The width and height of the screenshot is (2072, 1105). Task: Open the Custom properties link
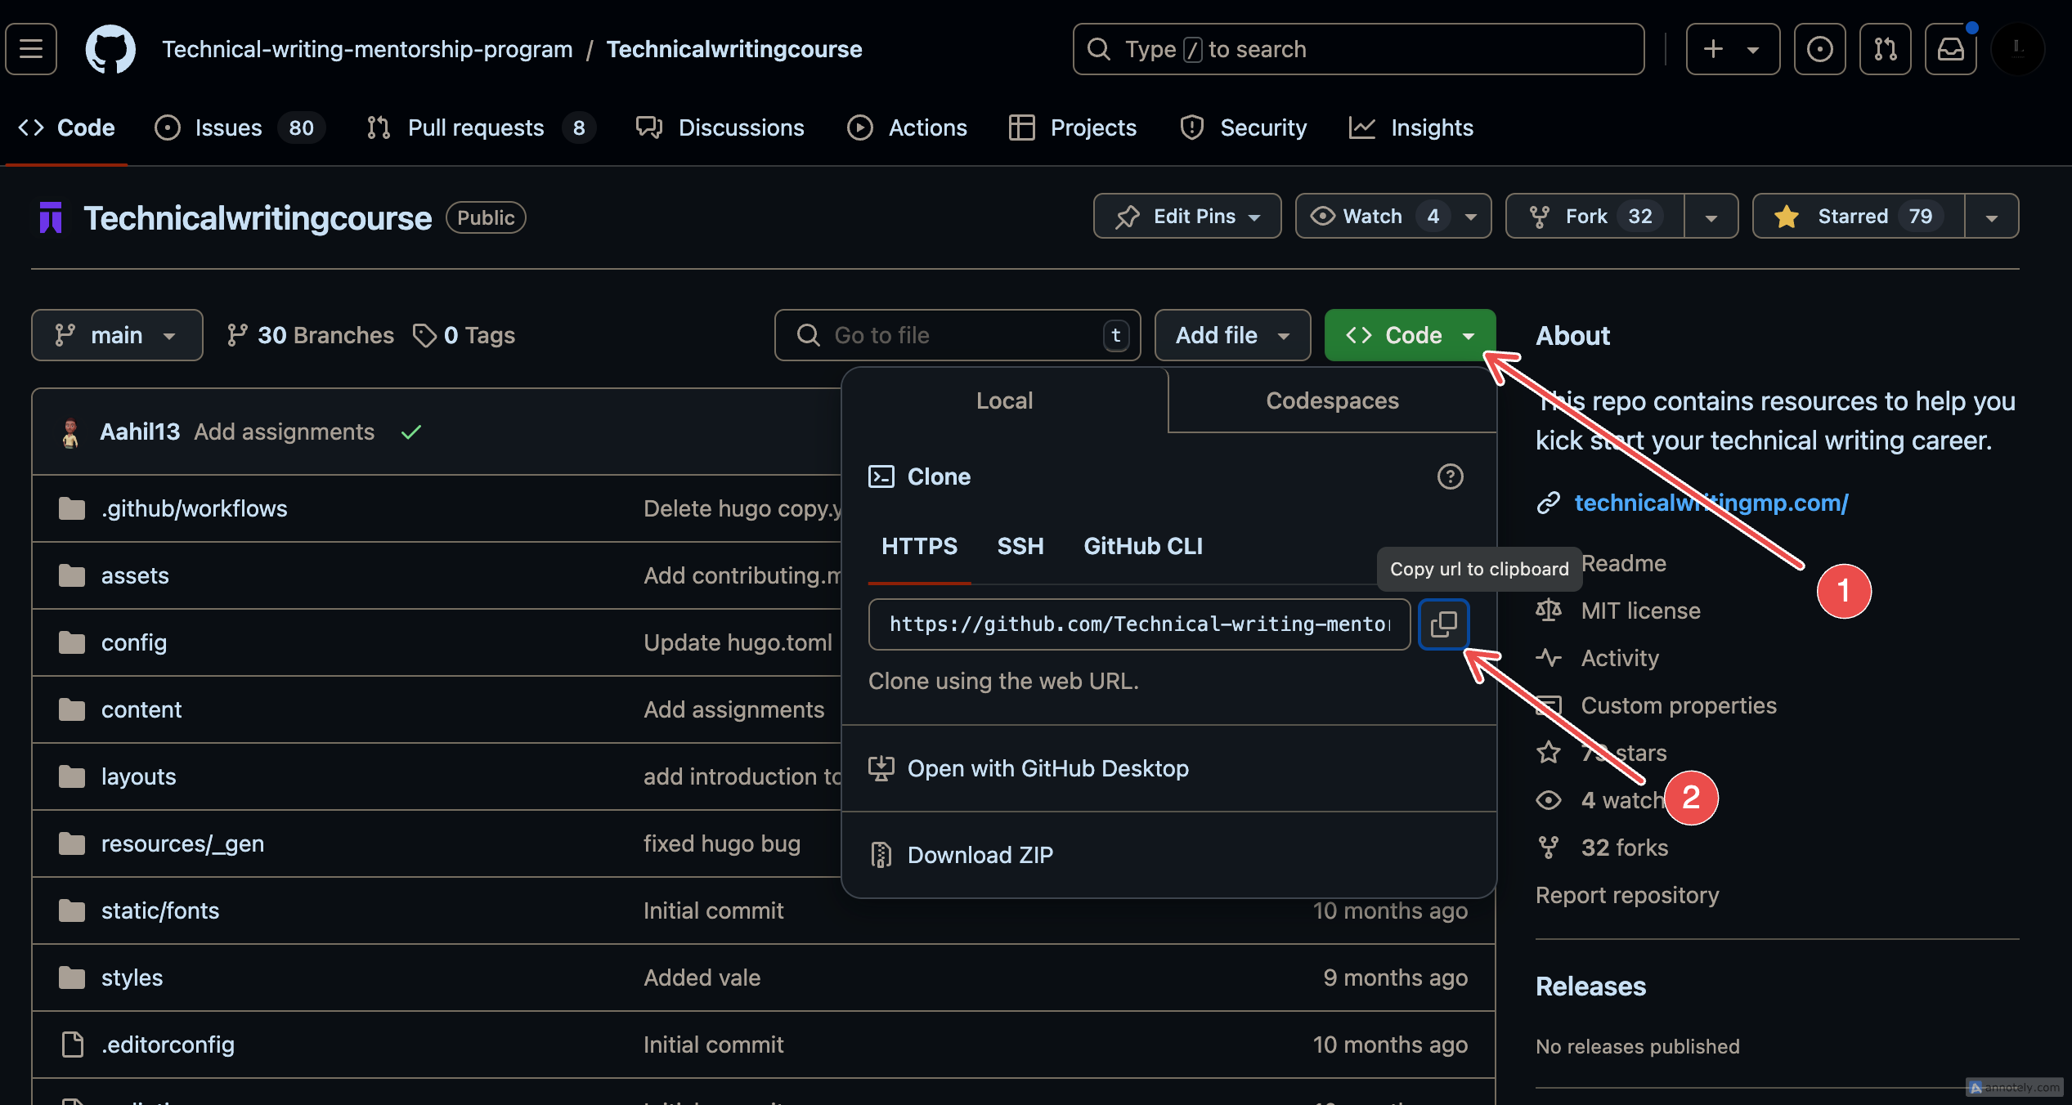[1679, 705]
